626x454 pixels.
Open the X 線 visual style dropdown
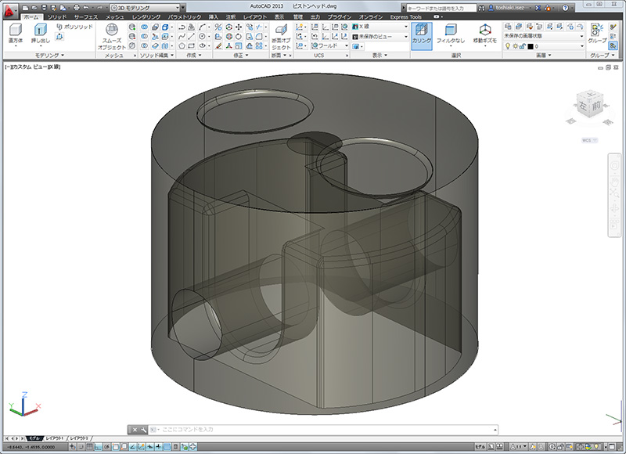(380, 26)
